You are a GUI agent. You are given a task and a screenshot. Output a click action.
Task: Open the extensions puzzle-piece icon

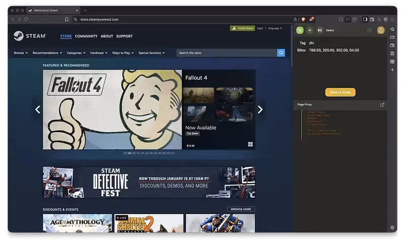(341, 19)
